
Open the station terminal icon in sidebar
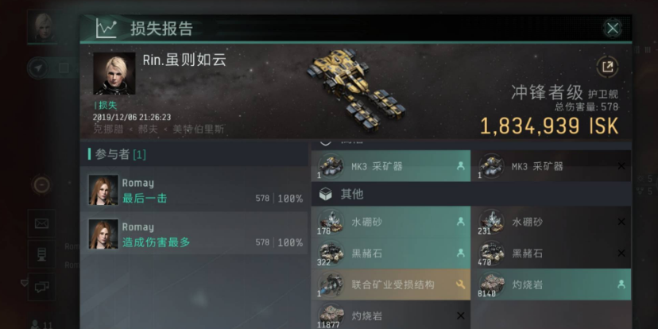click(41, 254)
